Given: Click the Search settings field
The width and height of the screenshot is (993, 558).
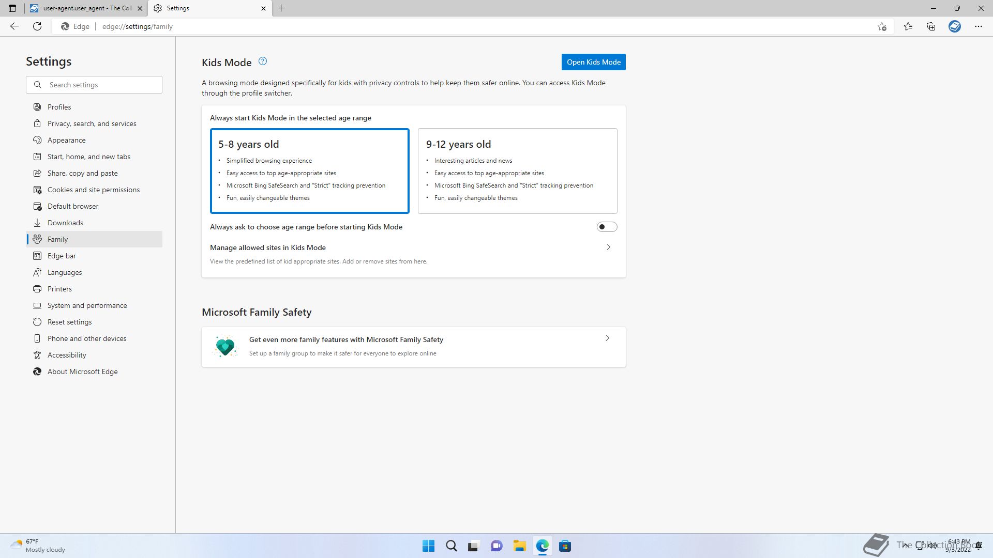Looking at the screenshot, I should (x=94, y=85).
